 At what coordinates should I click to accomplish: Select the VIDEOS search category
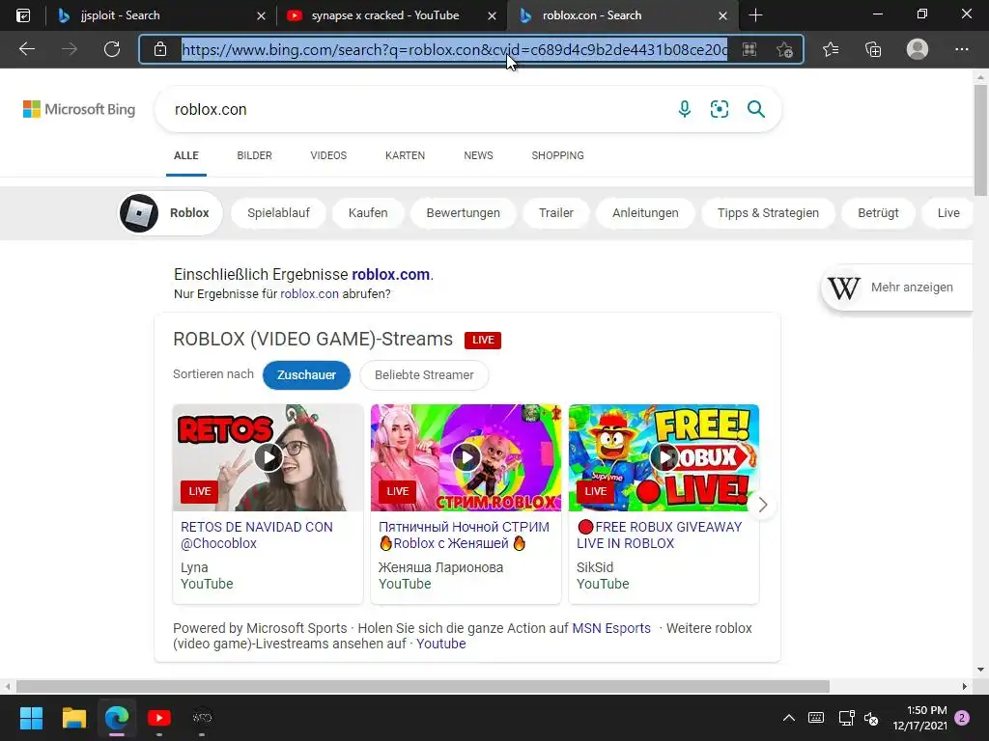point(328,155)
